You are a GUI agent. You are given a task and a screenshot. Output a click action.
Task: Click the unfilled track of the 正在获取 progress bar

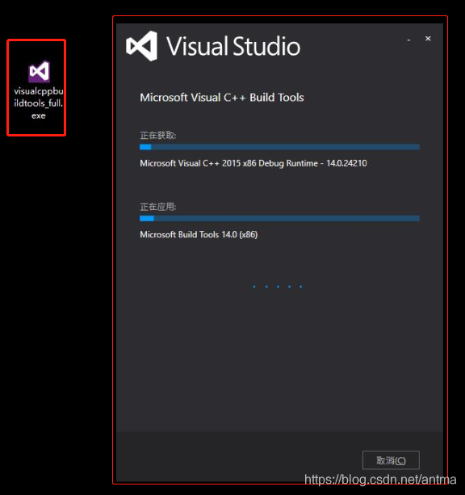pyautogui.click(x=285, y=147)
